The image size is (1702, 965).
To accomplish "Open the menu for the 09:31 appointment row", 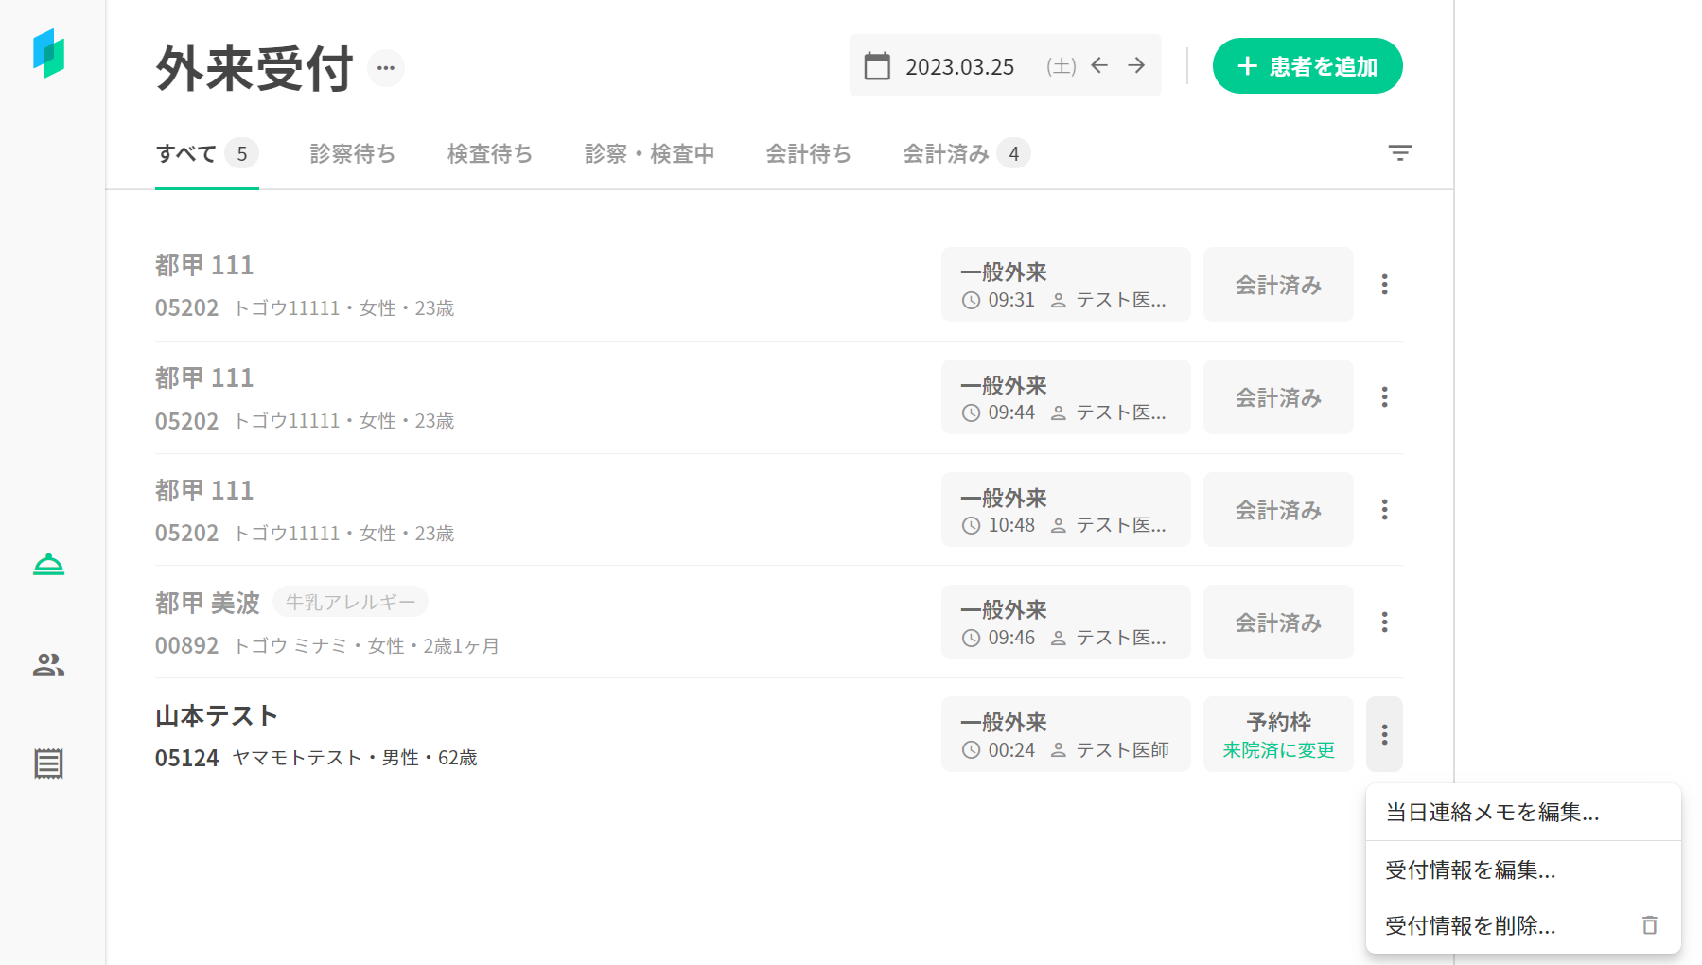I will 1384,285.
